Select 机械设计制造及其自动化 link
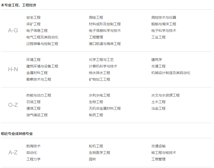Screen dimensions: 214x168 coord(171,73)
